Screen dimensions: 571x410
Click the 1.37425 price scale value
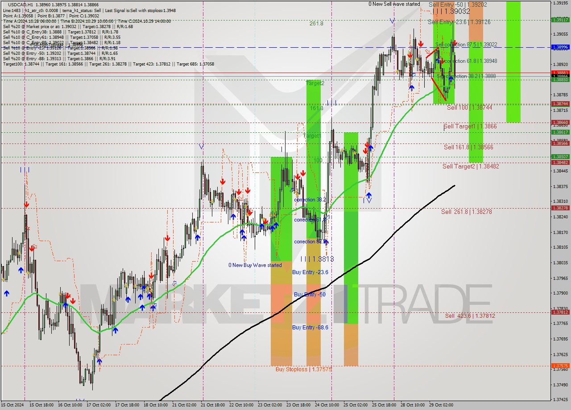[x=560, y=400]
